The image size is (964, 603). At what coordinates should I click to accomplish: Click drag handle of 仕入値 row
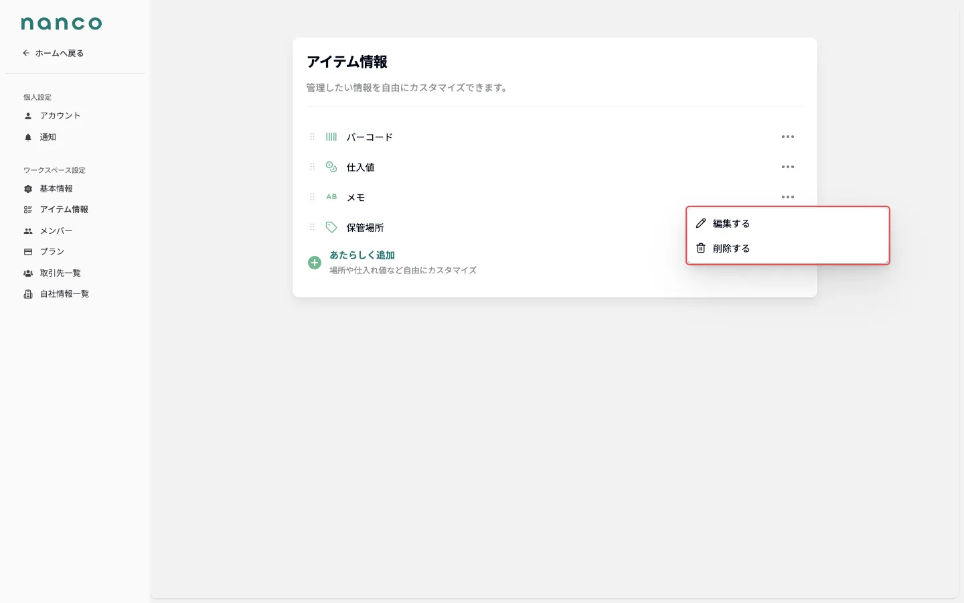coord(312,167)
